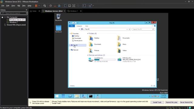Open Command Prompt from the guest taskbar
This screenshot has width=194, height=109.
pyautogui.click(x=91, y=96)
